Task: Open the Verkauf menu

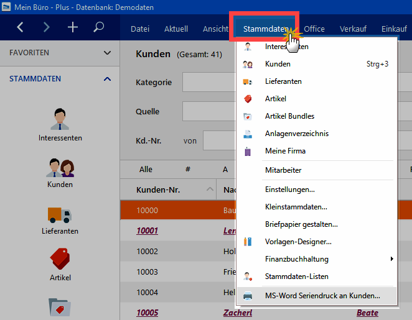Action: coord(353,29)
